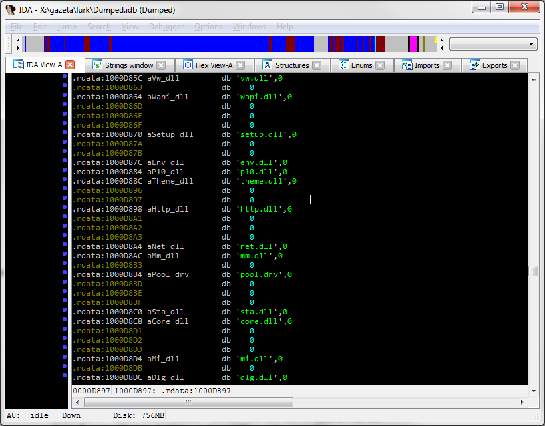Click the Structures tab icon

(x=267, y=65)
